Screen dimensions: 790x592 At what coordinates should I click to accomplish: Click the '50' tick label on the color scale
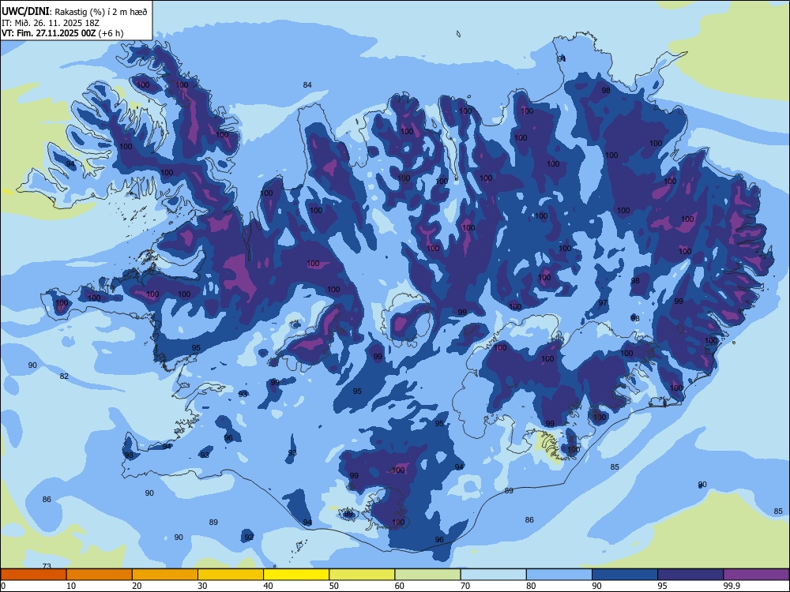[x=333, y=586]
